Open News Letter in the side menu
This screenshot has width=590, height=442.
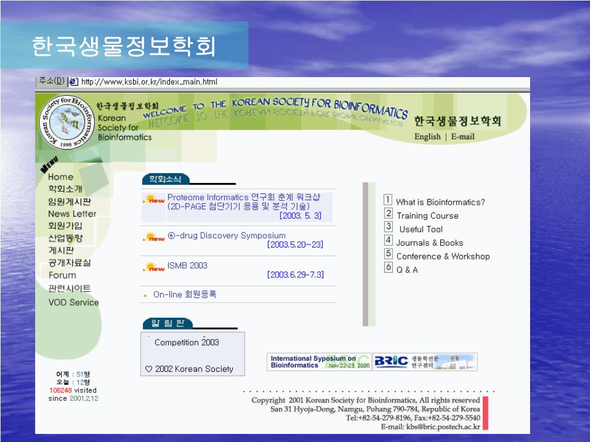pyautogui.click(x=72, y=214)
